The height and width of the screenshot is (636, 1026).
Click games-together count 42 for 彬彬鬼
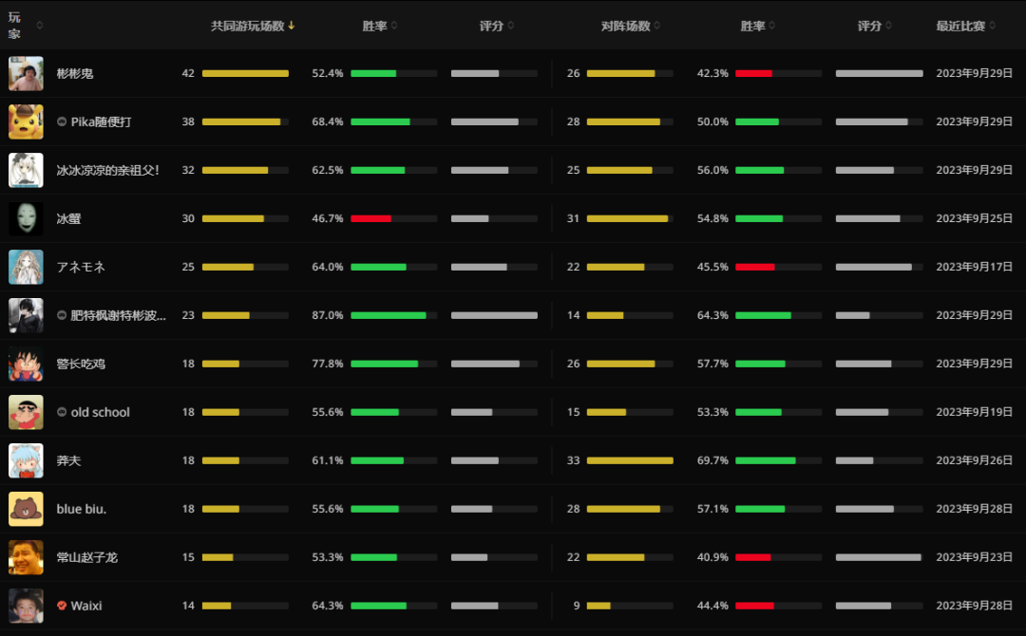click(188, 73)
